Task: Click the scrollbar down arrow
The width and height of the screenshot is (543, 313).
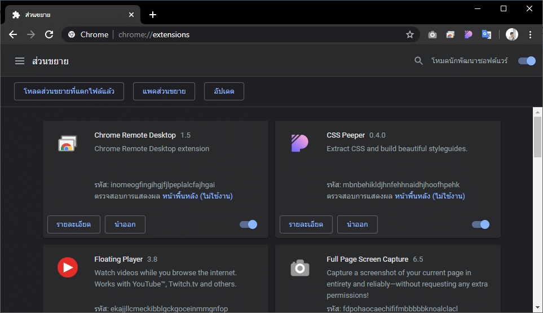Action: point(537,307)
